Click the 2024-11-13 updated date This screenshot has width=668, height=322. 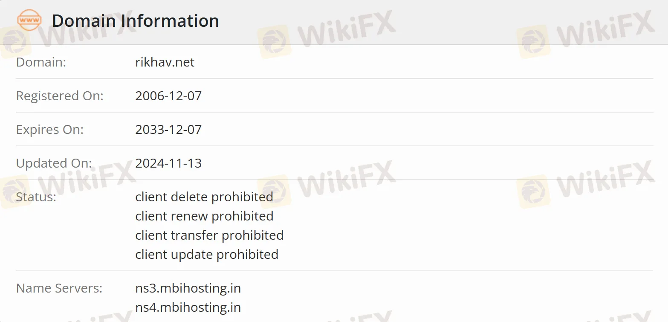coord(168,163)
